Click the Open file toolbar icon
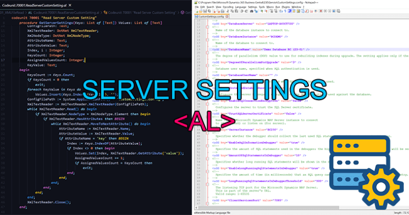The height and width of the screenshot is (215, 409). [201, 11]
